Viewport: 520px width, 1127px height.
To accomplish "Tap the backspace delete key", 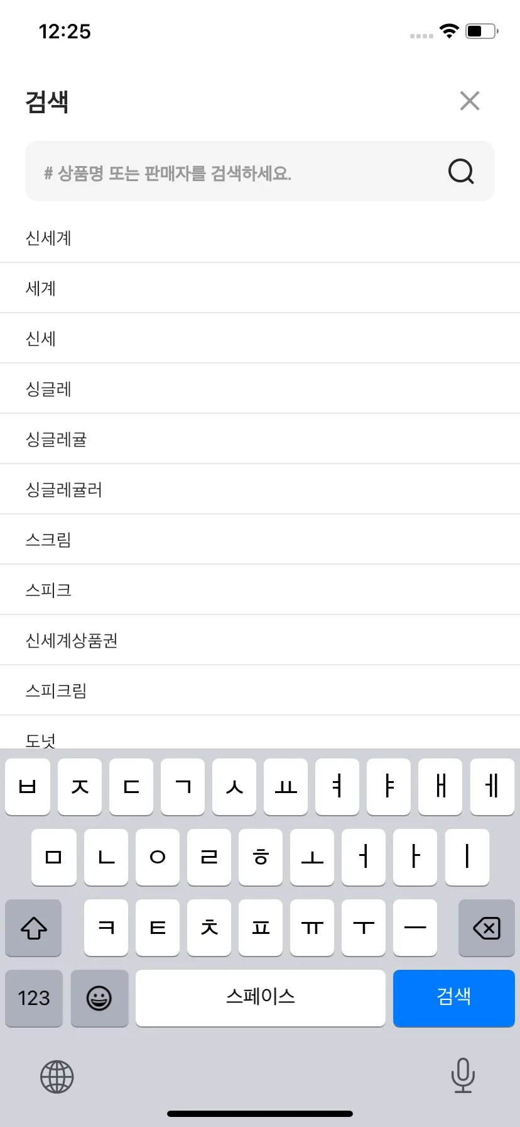I will 487,928.
